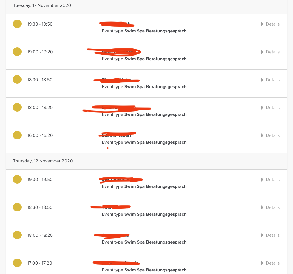
Task: Open Details of 19:00 - 19:20 appointment
Action: tap(270, 52)
